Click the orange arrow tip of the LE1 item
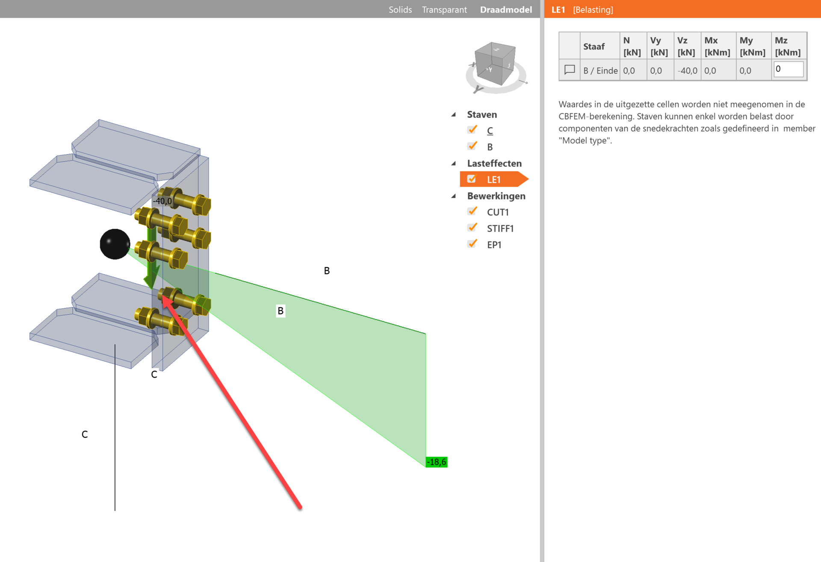This screenshot has height=562, width=821. [x=523, y=179]
